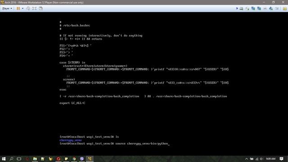
Task: Expand the power options arrow beside pause
Action: coord(22,9)
